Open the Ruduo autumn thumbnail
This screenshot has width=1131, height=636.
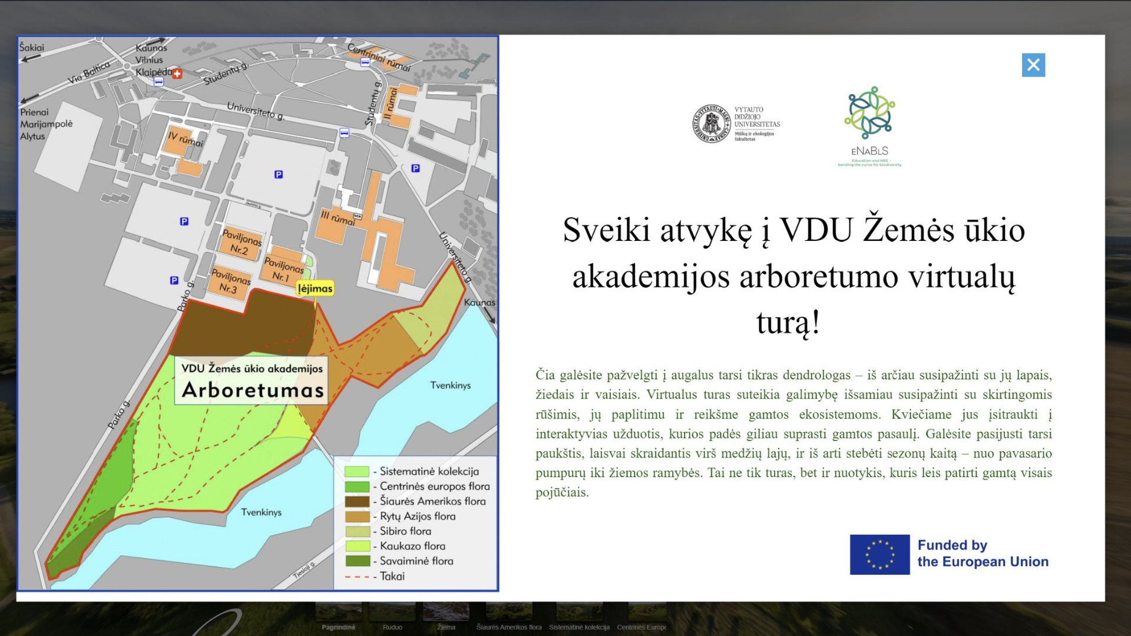click(x=392, y=612)
